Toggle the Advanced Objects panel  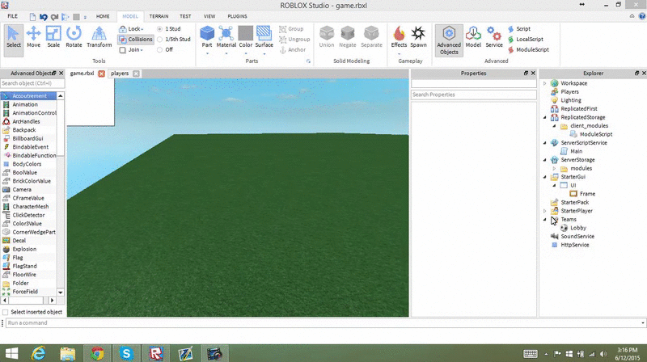(449, 40)
